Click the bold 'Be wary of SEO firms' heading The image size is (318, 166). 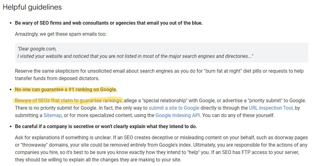coord(109,23)
